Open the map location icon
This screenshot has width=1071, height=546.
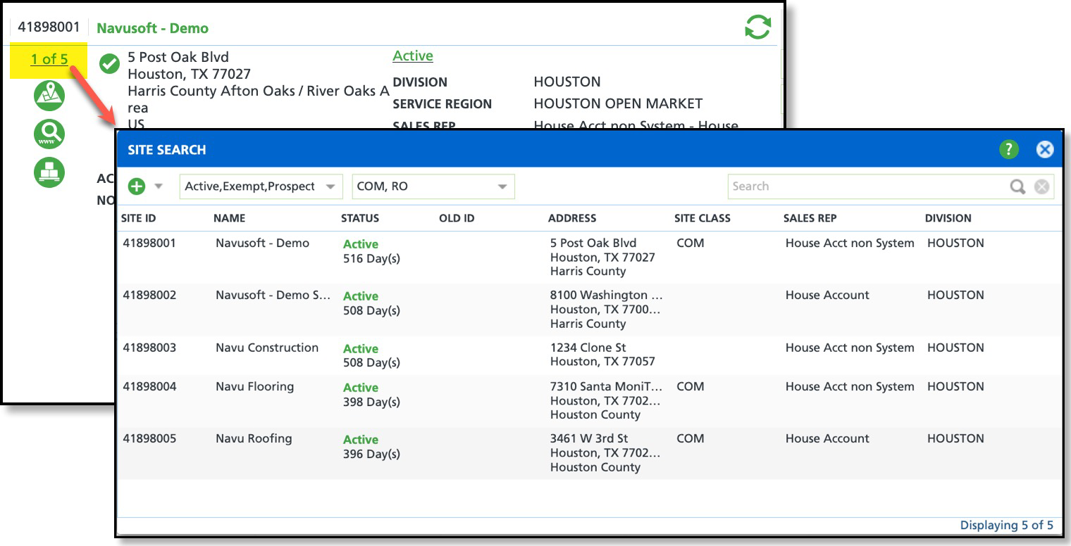point(49,96)
